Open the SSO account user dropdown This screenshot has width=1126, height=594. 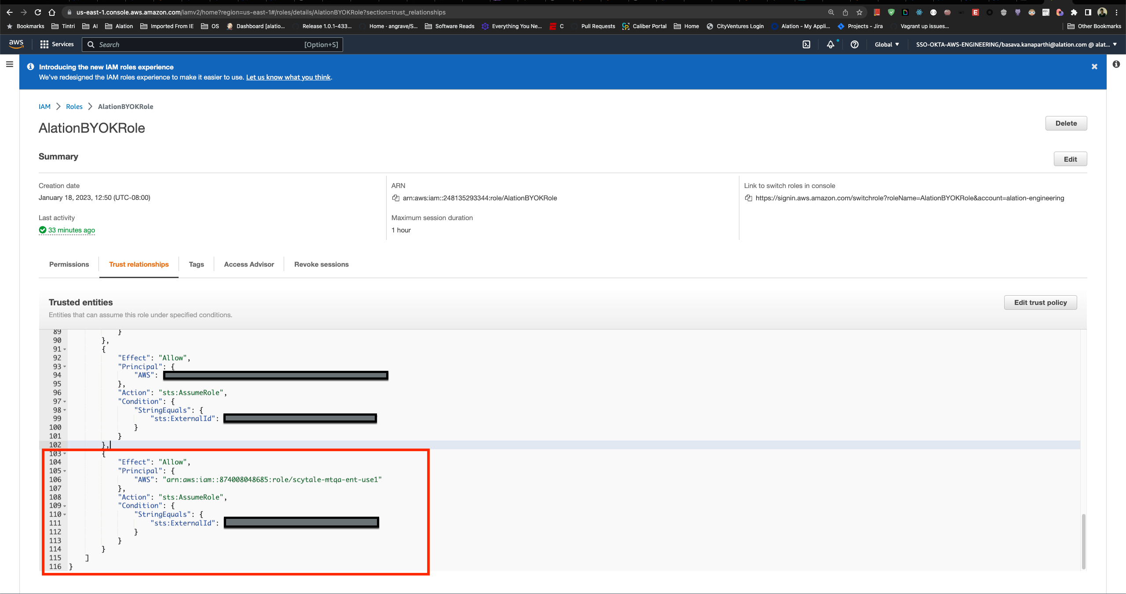coord(1016,44)
